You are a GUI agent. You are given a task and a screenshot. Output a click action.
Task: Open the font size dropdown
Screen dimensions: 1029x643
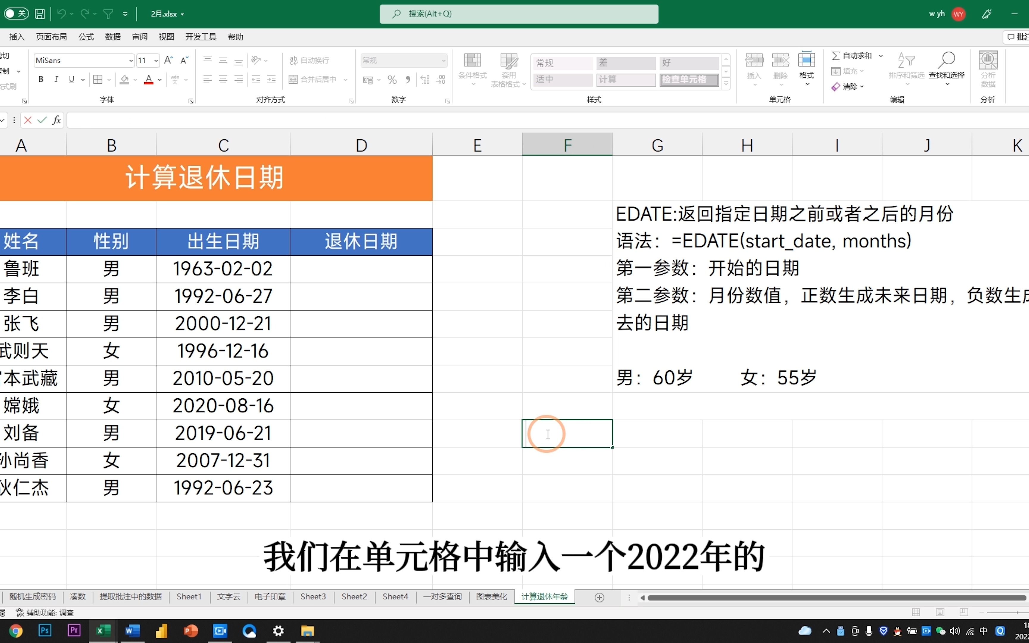(156, 61)
